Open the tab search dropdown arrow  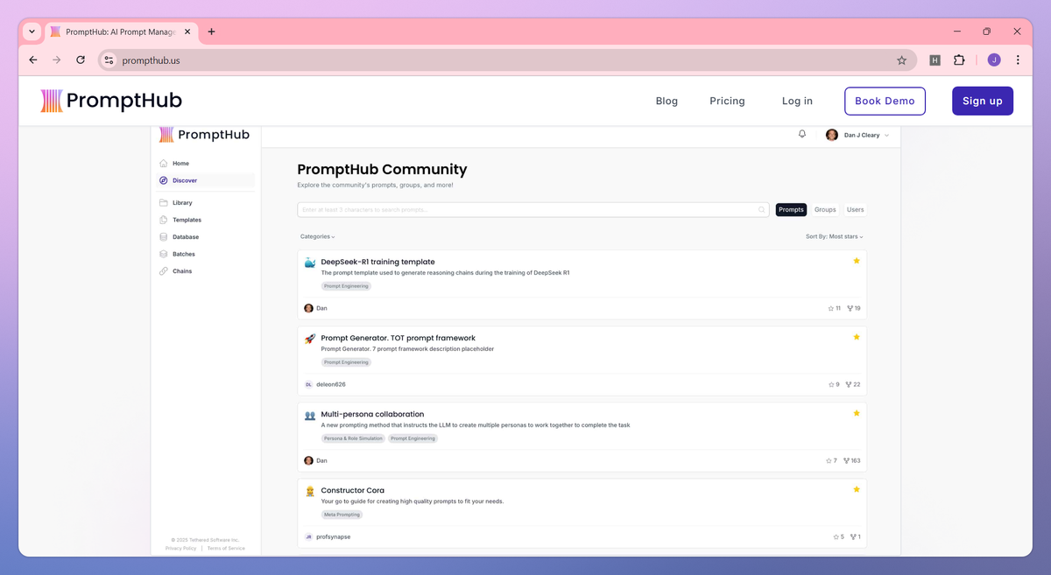[x=32, y=32]
